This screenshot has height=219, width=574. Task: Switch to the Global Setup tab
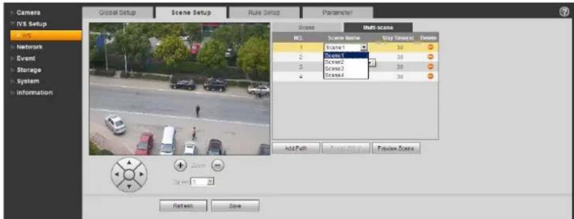tap(117, 12)
